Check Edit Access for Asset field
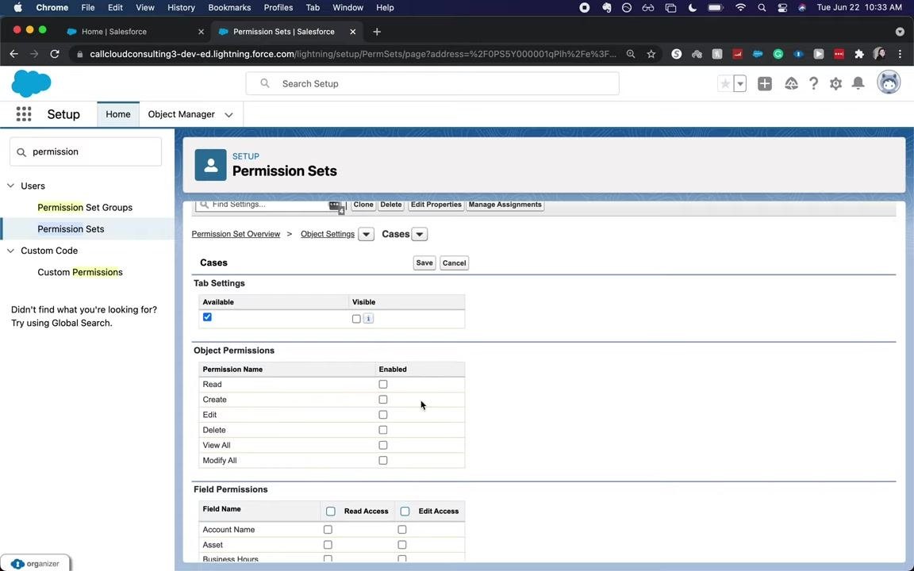 coord(402,545)
